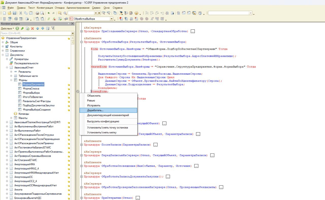The height and width of the screenshot is (200, 325).
Task: Choose Объяснить from context menu
Action: pos(108,96)
